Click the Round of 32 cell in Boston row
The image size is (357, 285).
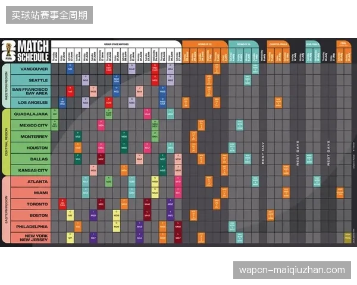(193, 215)
